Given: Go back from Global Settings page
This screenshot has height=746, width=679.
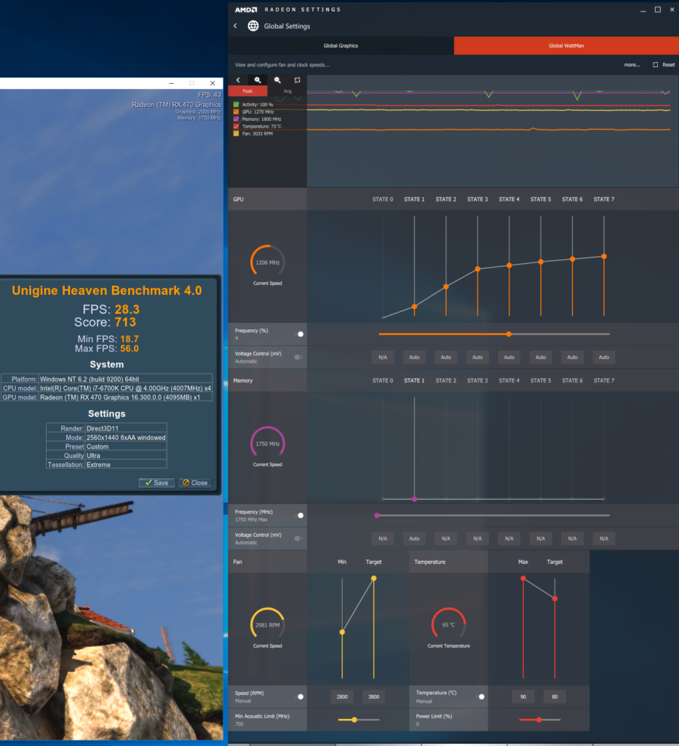Looking at the screenshot, I should (x=235, y=25).
